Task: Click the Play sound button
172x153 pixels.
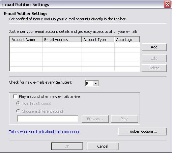Action: 124,119
